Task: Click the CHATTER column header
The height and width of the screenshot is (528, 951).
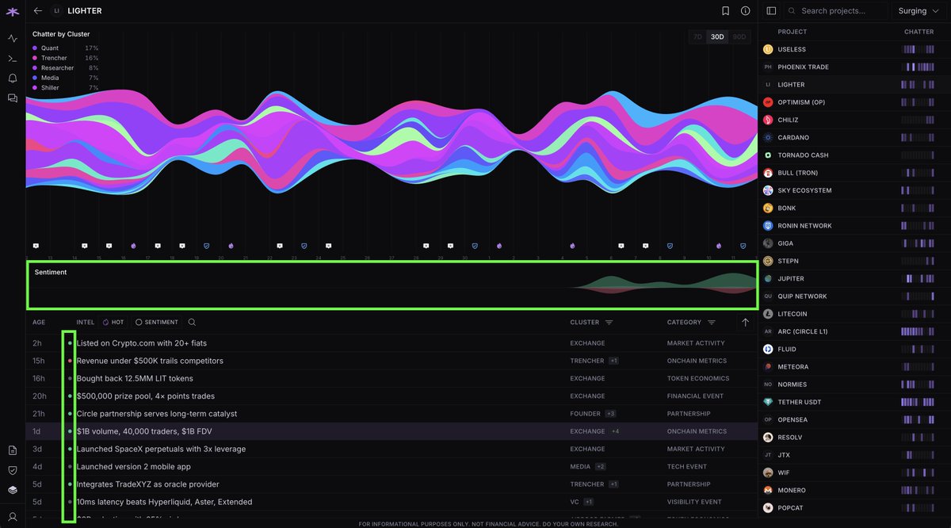Action: [919, 32]
